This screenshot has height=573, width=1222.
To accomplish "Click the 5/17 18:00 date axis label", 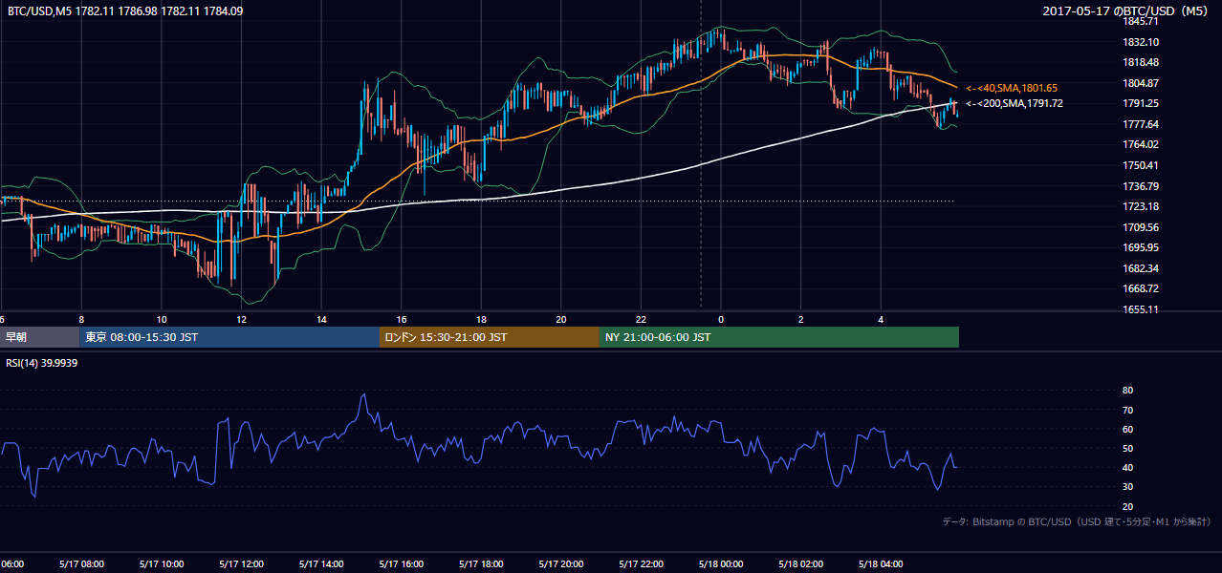I will pyautogui.click(x=481, y=564).
